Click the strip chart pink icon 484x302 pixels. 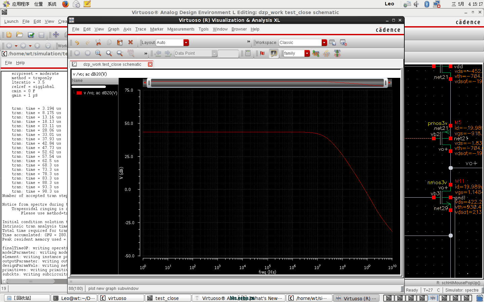click(x=131, y=53)
